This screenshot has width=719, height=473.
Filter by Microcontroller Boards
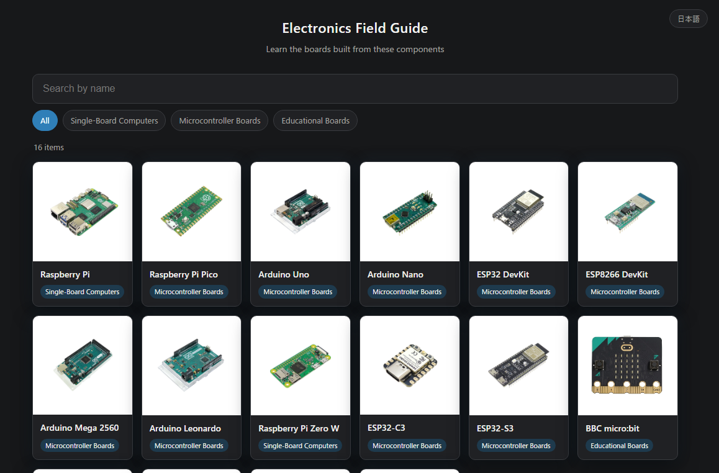220,120
